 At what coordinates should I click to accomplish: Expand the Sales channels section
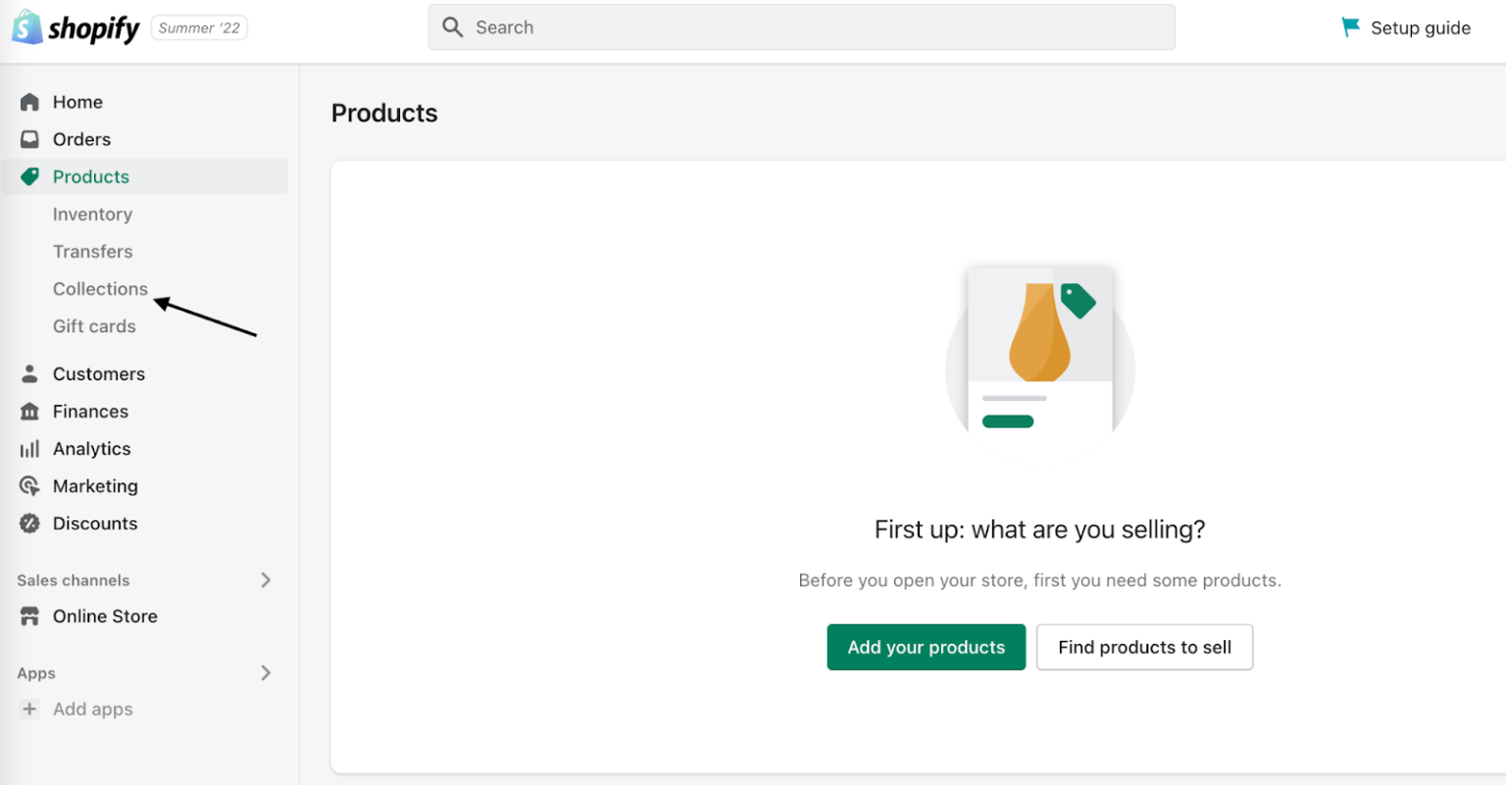click(265, 579)
